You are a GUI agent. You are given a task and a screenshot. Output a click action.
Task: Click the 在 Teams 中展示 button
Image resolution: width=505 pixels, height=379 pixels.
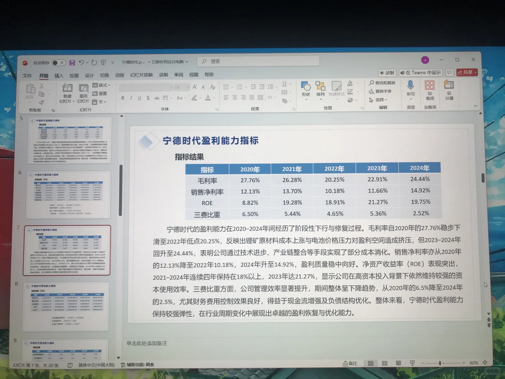[x=420, y=73]
